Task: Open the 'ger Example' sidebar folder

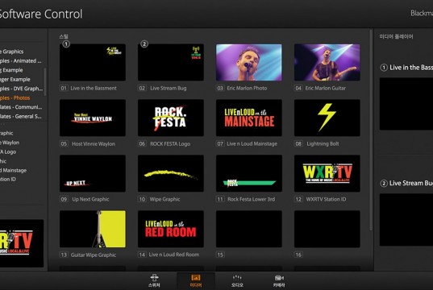Action: (x=15, y=80)
